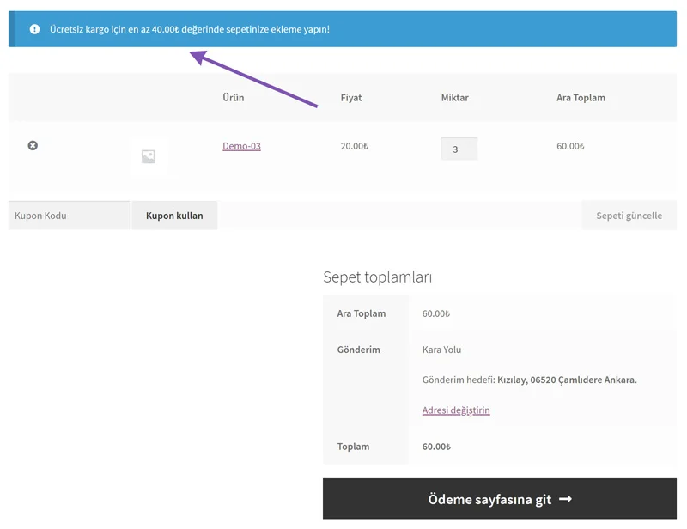Click into the Kupon Kodu field
687x529 pixels.
[69, 216]
